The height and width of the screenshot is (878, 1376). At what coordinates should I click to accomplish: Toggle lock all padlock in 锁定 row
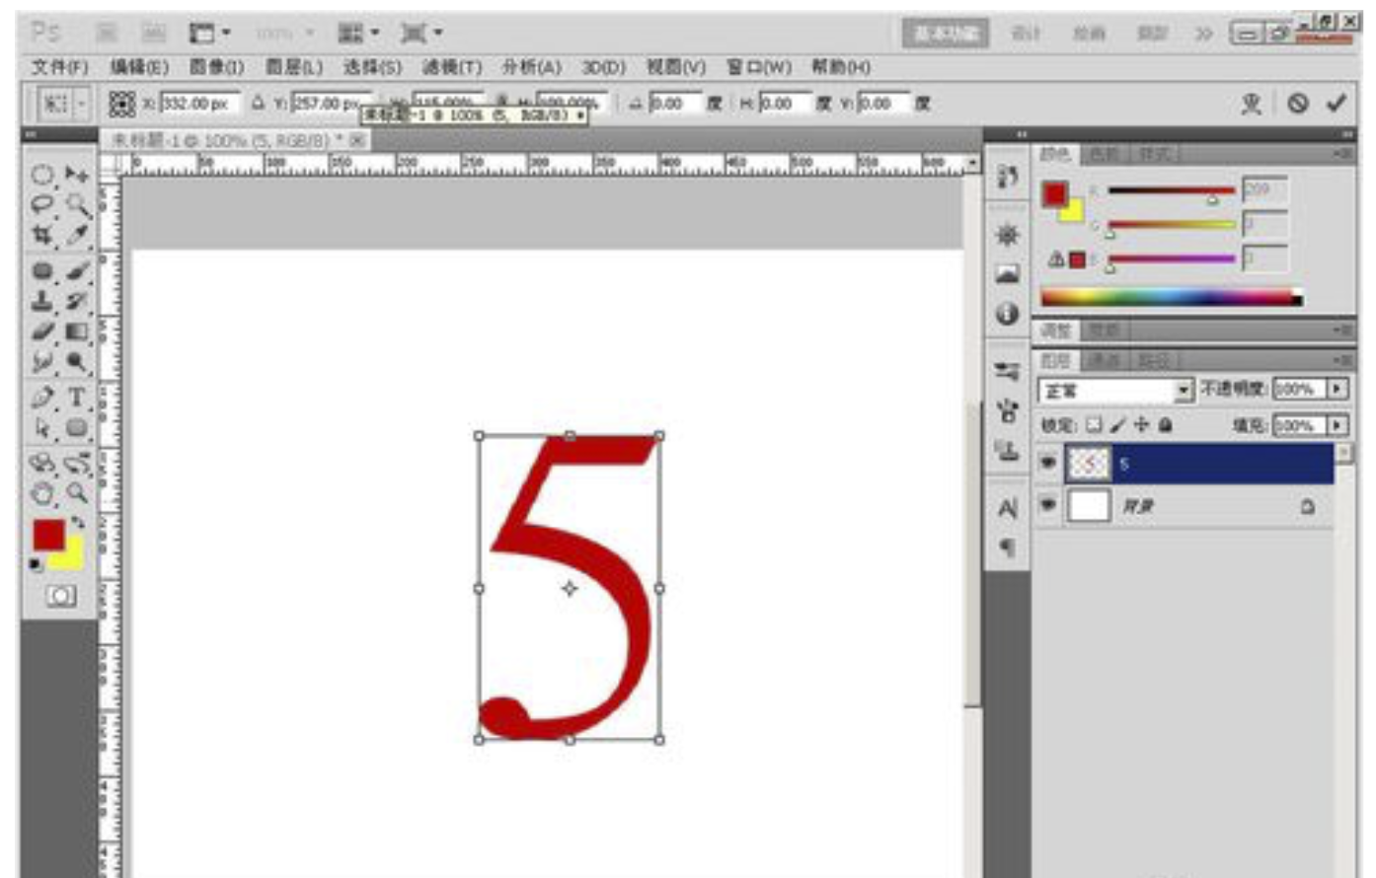(x=1166, y=425)
